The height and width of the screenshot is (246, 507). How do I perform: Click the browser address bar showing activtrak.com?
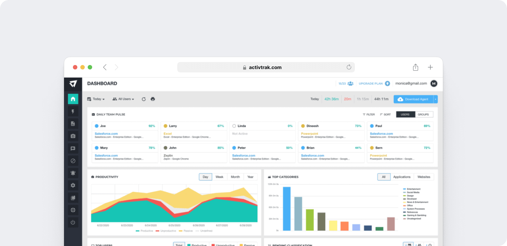tap(266, 67)
